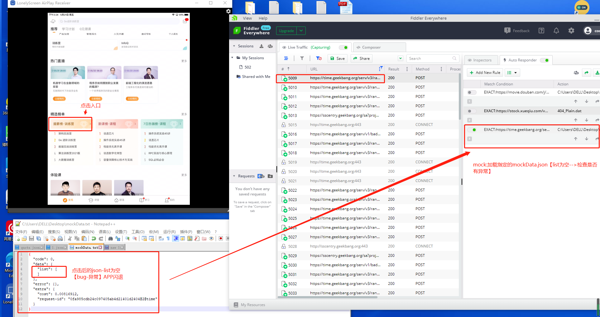Screen dimensions: 600x317
Task: Click the Add New Rule button
Action: click(x=485, y=73)
